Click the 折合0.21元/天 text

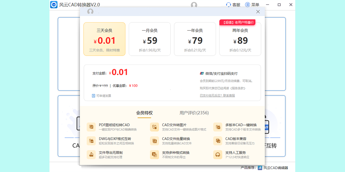195,50
